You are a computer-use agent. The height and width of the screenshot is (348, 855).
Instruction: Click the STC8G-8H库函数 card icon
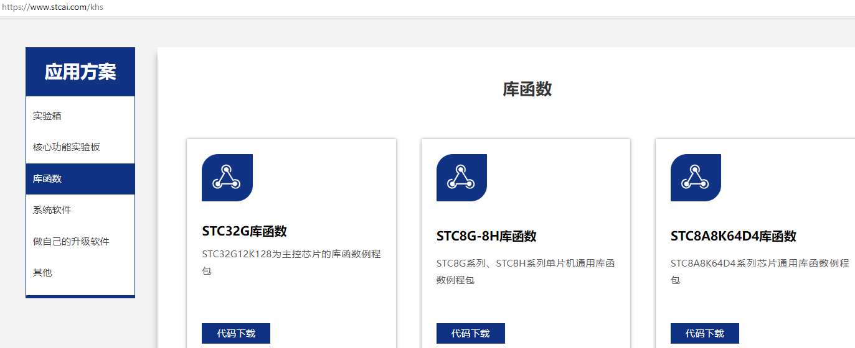click(x=461, y=178)
